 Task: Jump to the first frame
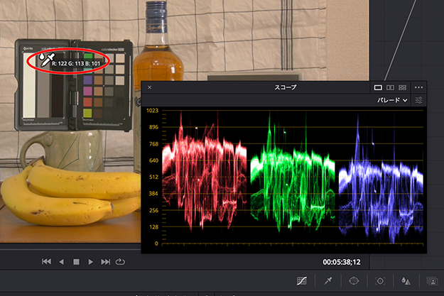click(x=46, y=262)
